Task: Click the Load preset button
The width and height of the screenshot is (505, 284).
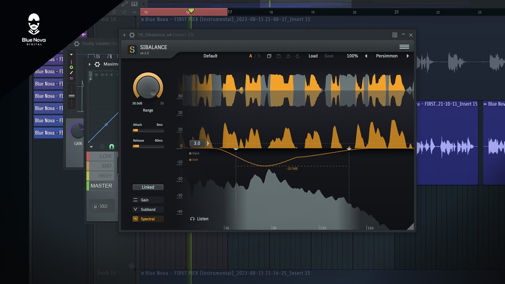Action: (x=313, y=56)
